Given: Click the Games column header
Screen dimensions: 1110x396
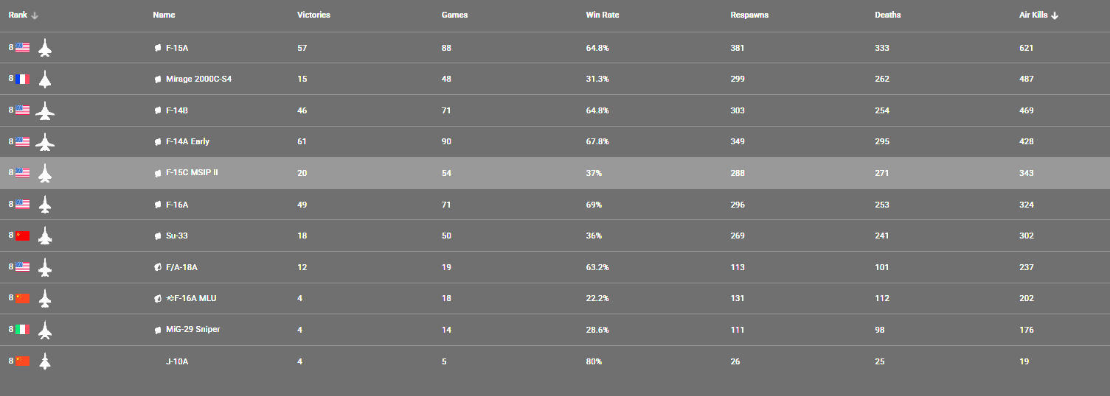Looking at the screenshot, I should (x=454, y=15).
